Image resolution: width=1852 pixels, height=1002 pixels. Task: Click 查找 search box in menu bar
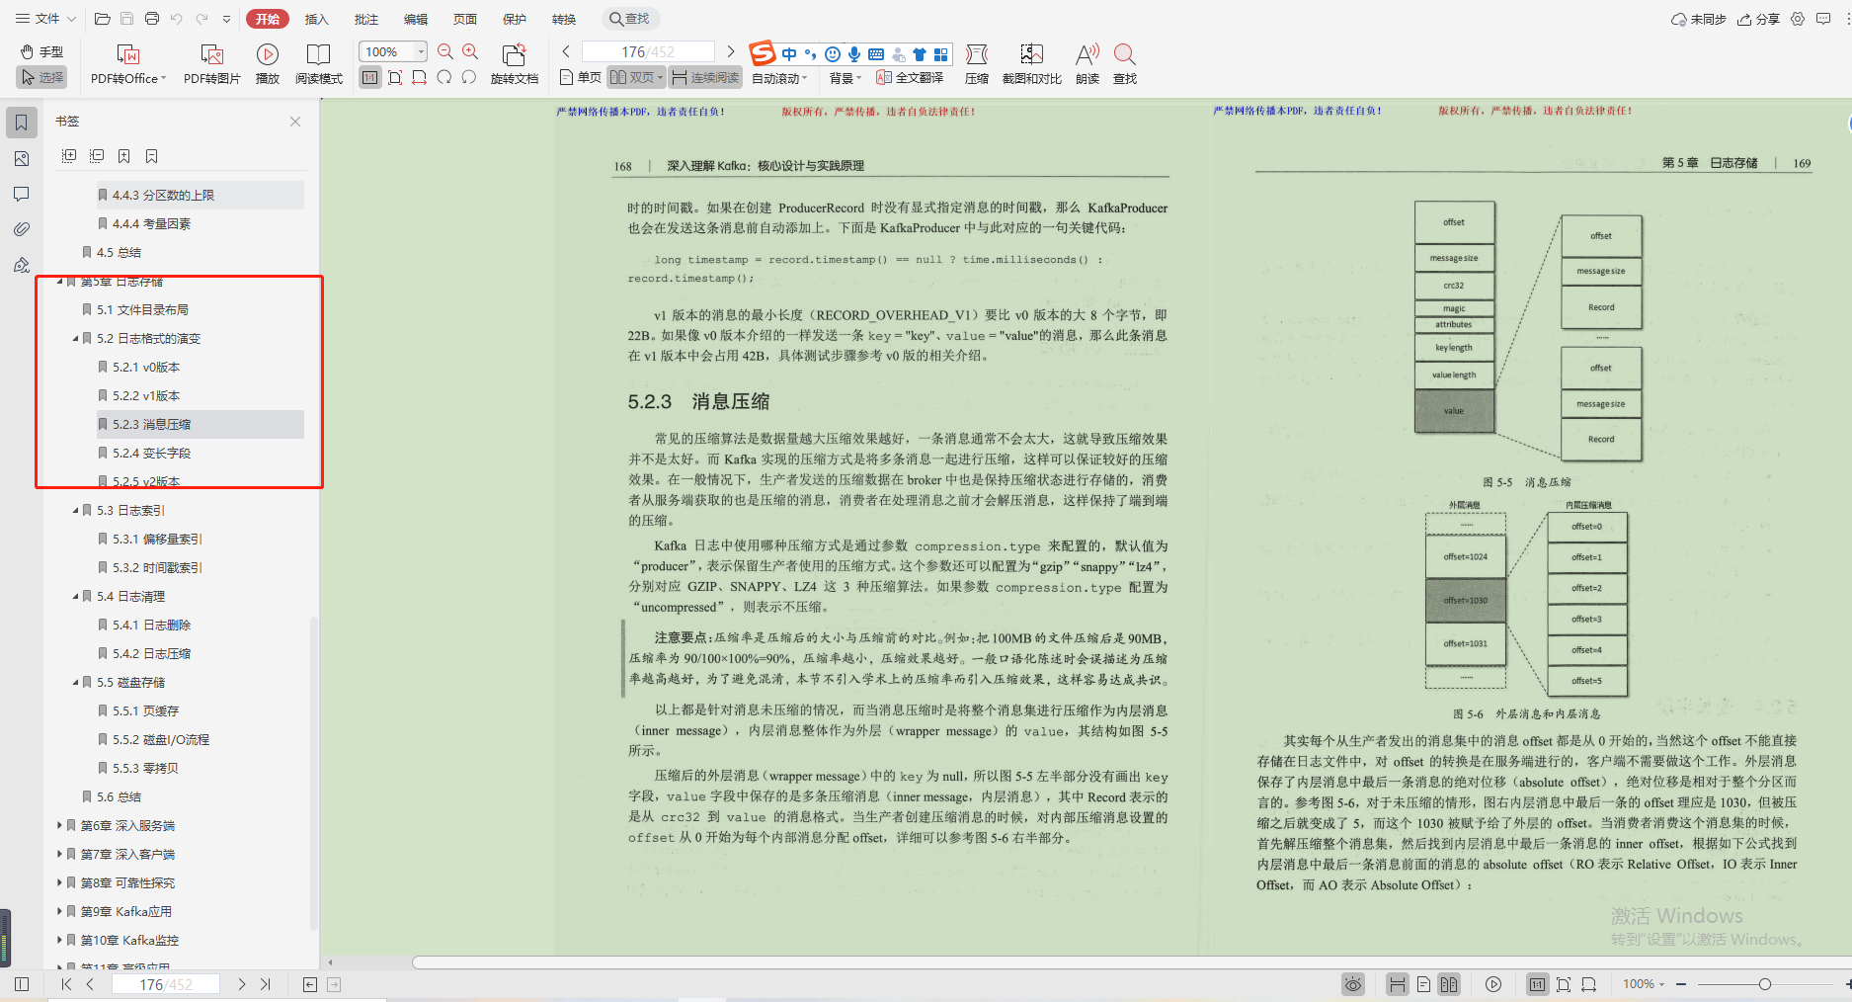coord(630,19)
